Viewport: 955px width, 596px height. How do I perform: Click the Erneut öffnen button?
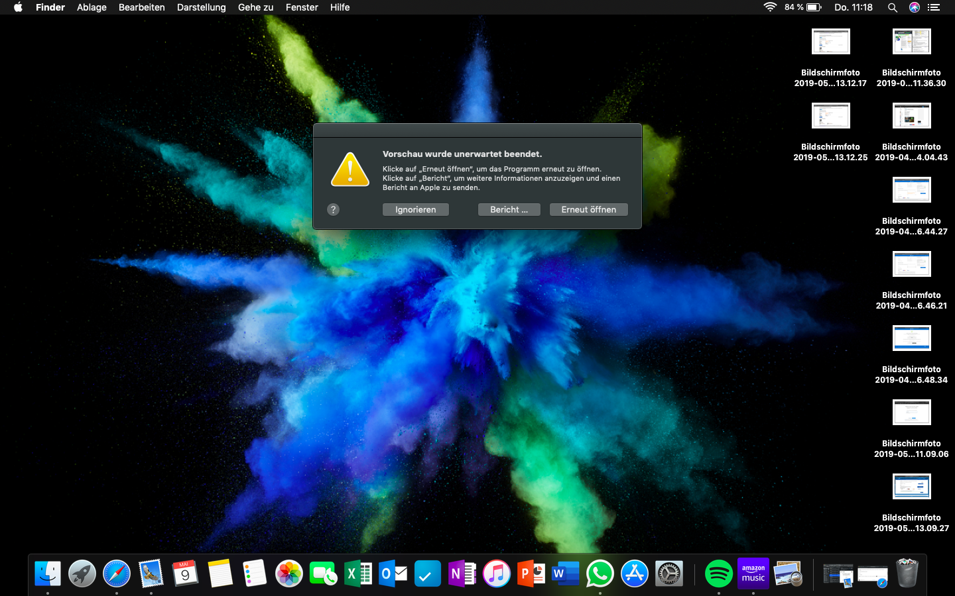(588, 209)
